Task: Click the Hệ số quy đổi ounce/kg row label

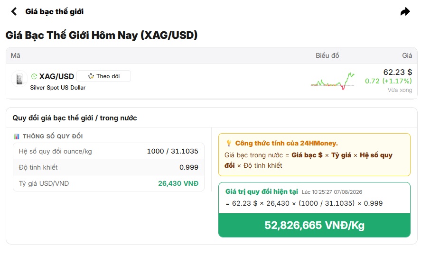Action: (56, 151)
